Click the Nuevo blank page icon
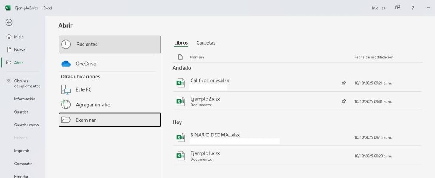The width and height of the screenshot is (435, 178). point(8,50)
